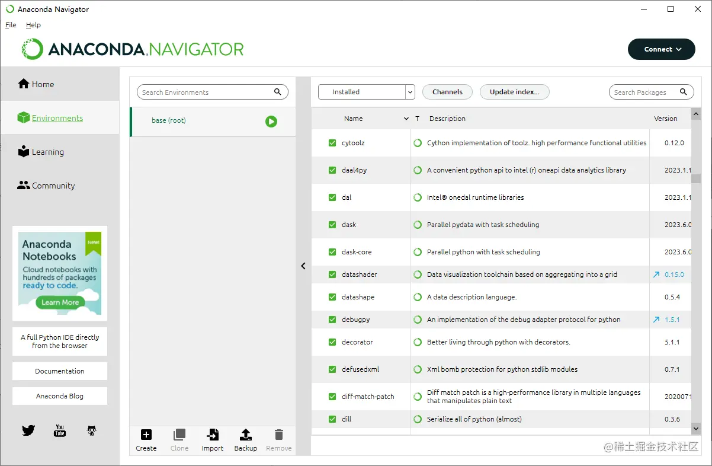This screenshot has width=712, height=466.
Task: Click the datashader version 0.15.0
Action: (674, 275)
